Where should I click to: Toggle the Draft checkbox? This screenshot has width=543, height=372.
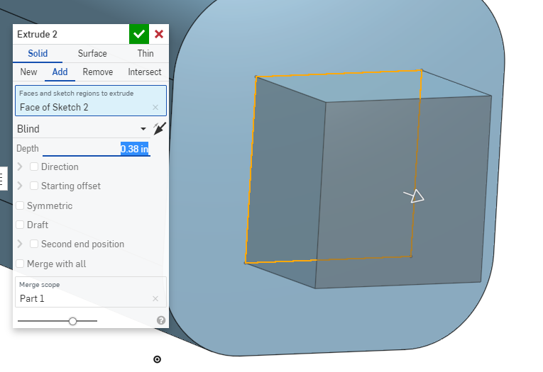(x=20, y=225)
